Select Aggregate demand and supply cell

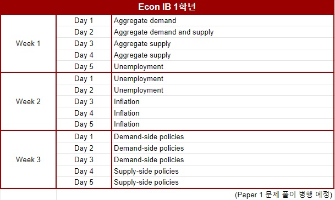coord(223,32)
